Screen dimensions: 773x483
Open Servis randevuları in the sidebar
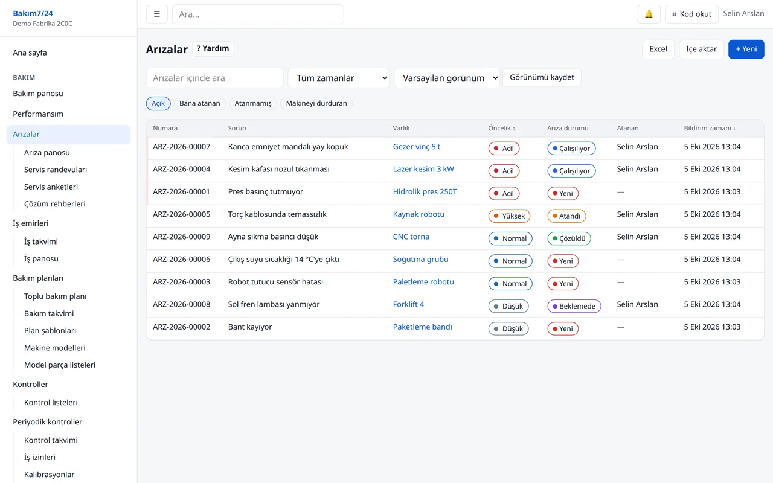tap(56, 170)
